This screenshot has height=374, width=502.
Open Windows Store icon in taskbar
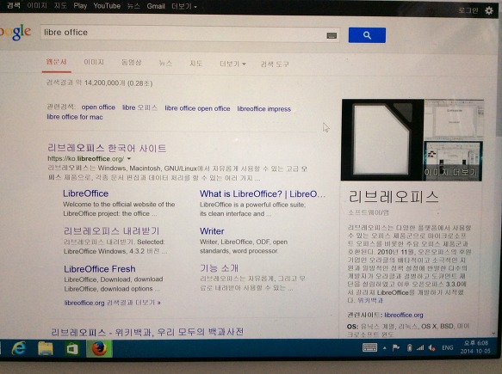(x=72, y=348)
